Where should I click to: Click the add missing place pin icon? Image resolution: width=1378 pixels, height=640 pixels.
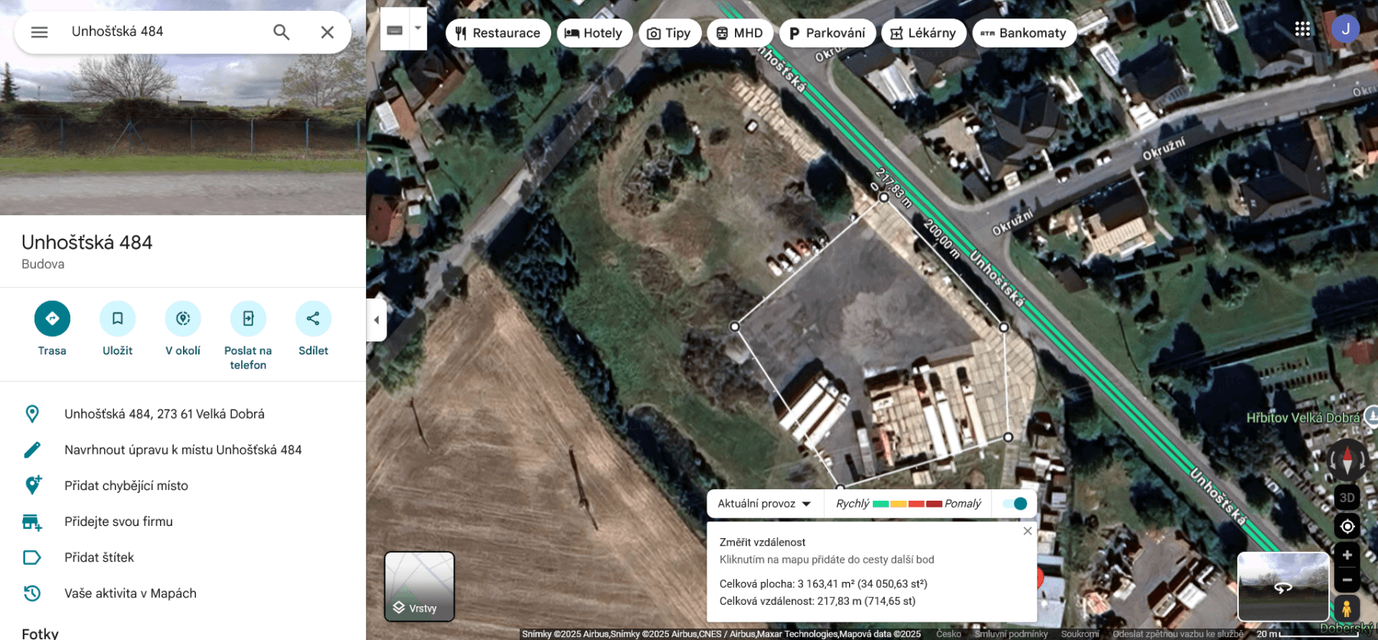pos(32,485)
